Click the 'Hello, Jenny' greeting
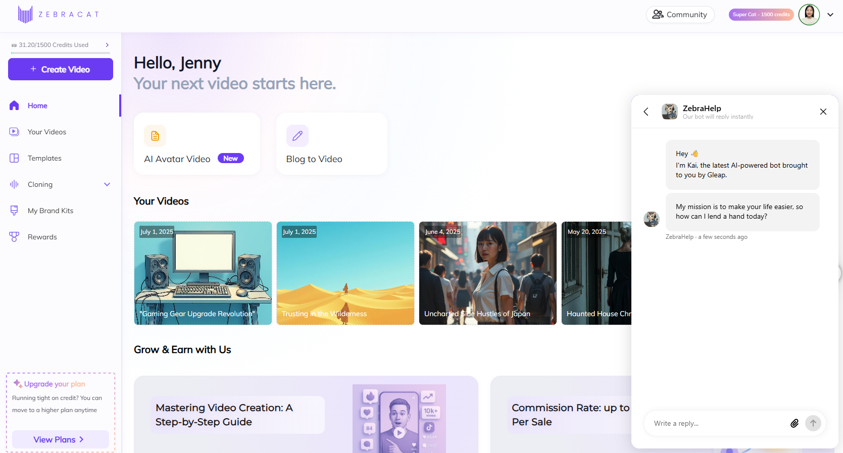843x453 pixels. [x=177, y=63]
